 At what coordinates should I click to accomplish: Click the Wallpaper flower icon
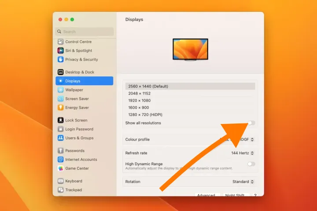tap(60, 90)
